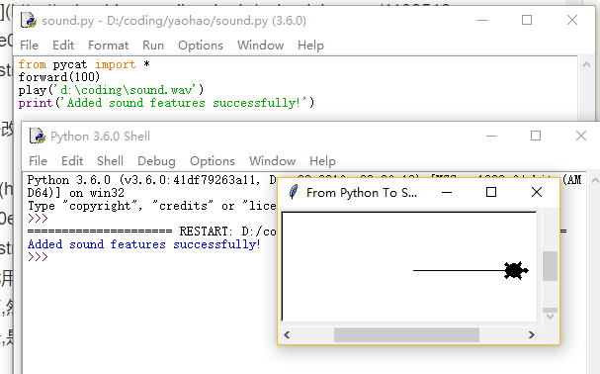This screenshot has height=374, width=600.
Task: Open the Debug menu in Python Shell
Action: click(x=156, y=161)
